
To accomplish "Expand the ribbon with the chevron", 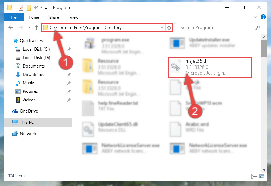I will (x=255, y=17).
